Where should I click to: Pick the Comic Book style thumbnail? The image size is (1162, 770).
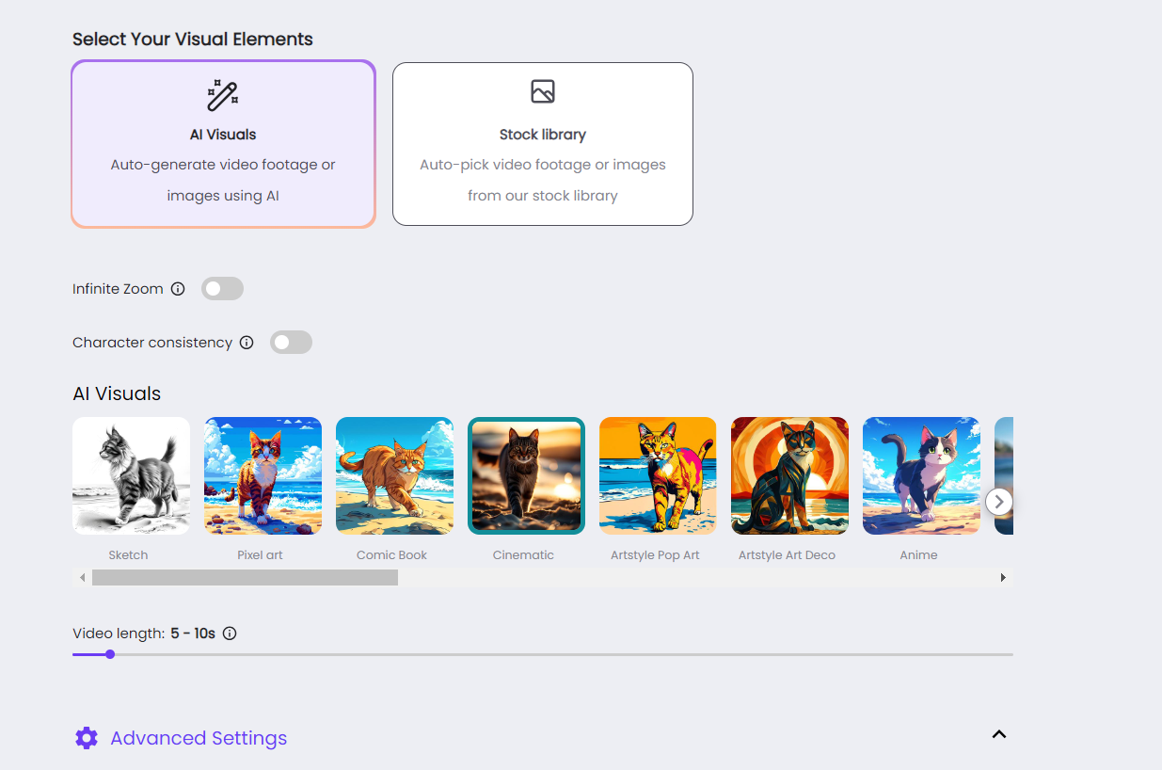pyautogui.click(x=394, y=475)
